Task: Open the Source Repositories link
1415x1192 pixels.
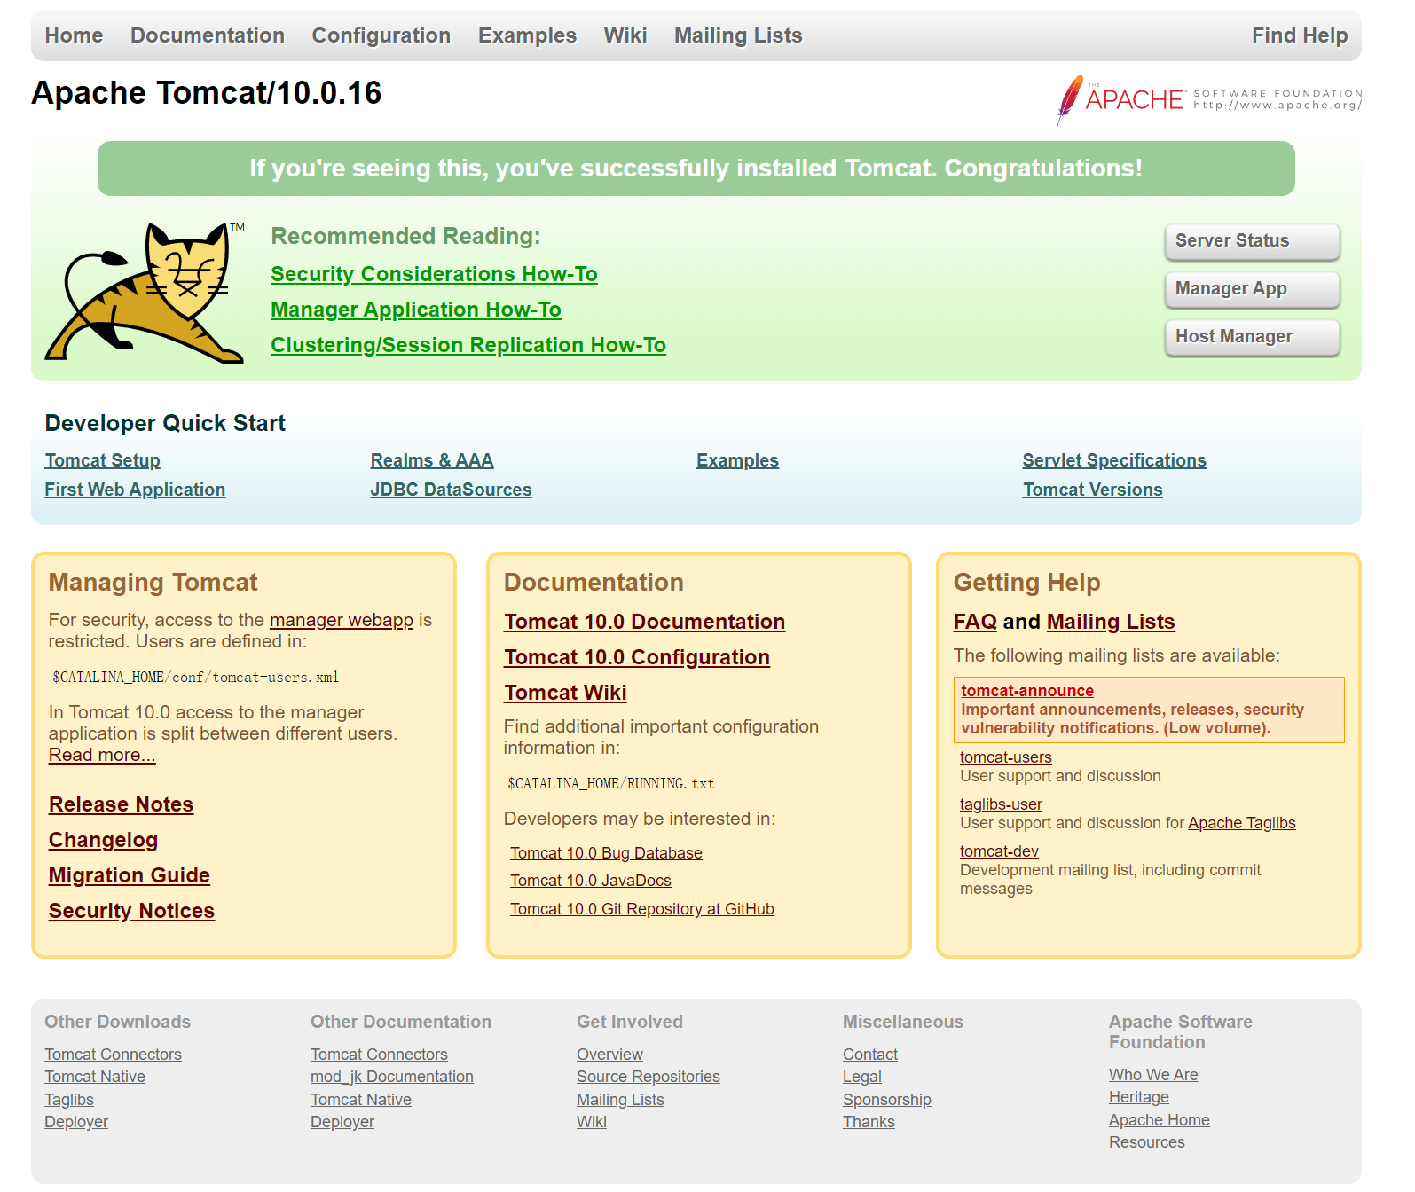Action: (649, 1077)
